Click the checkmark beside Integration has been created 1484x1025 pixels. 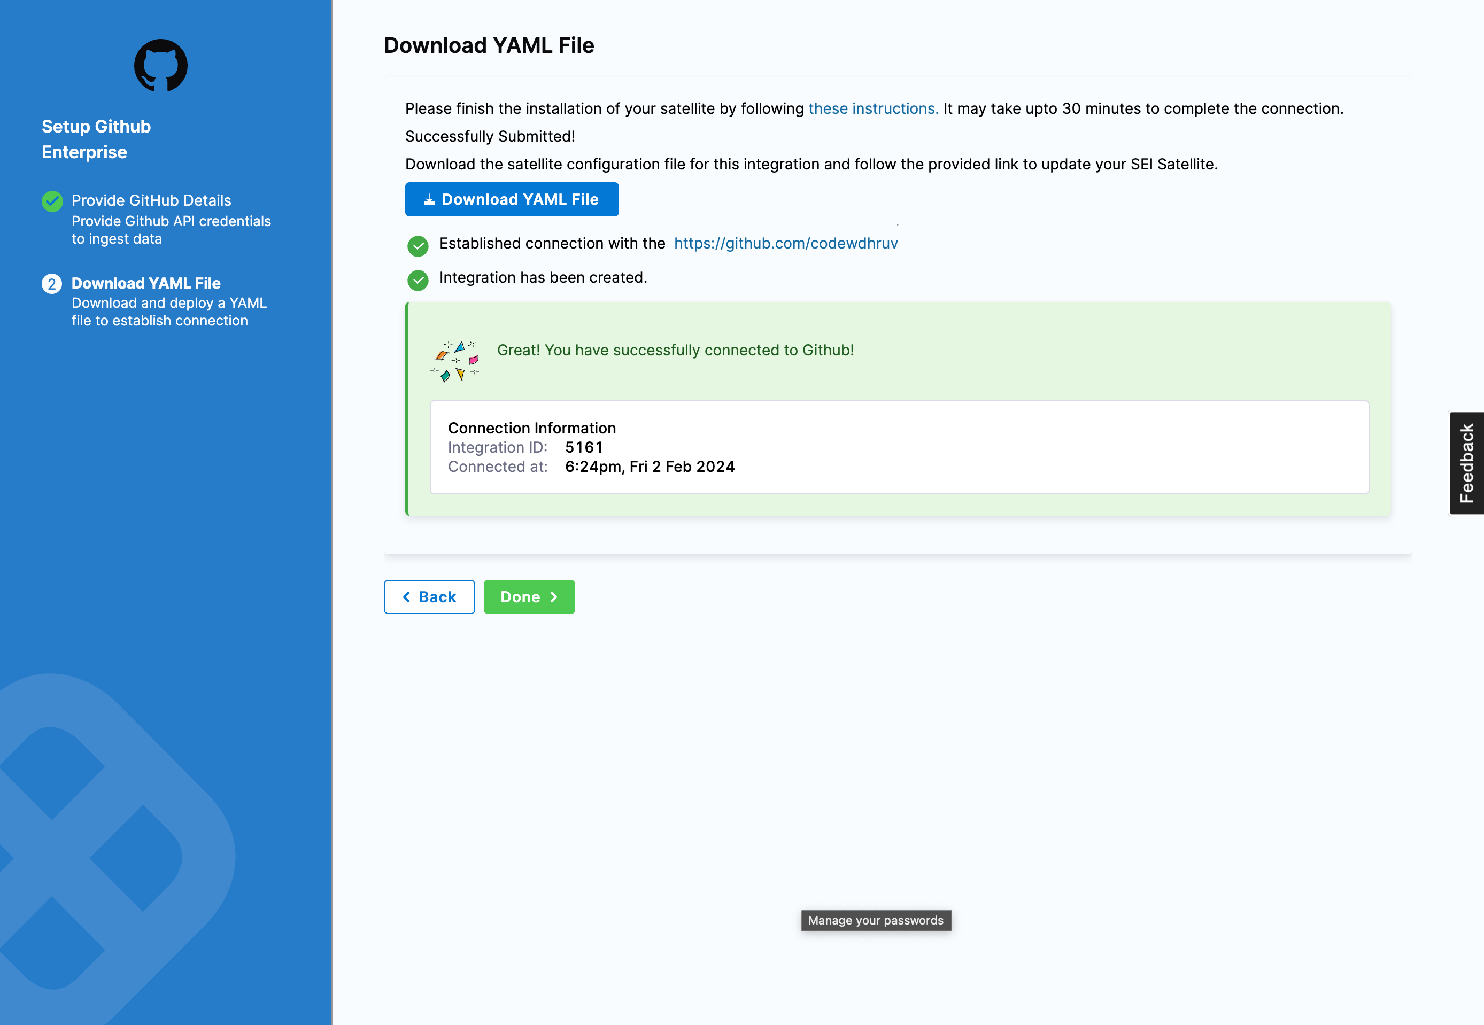(418, 280)
